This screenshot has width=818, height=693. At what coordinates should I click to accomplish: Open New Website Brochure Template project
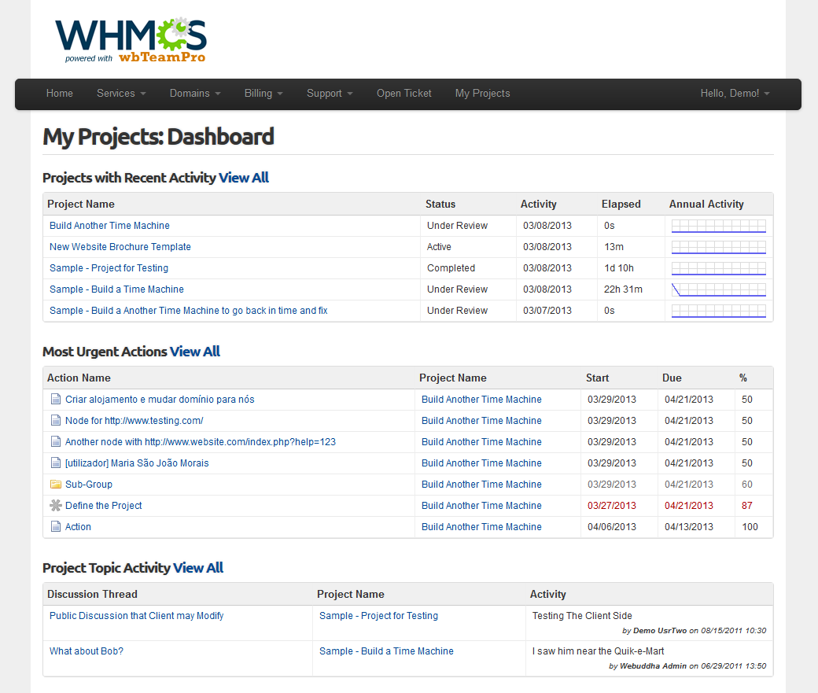click(x=120, y=247)
